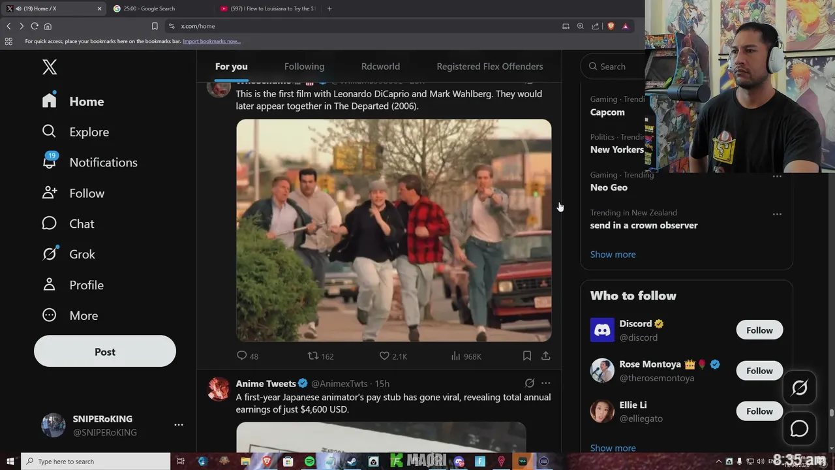View analytics showing 968K views

(466, 356)
